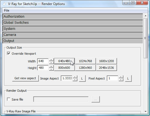Decrease Width with the down spinner arrow
The image size is (150, 116).
click(x=51, y=63)
